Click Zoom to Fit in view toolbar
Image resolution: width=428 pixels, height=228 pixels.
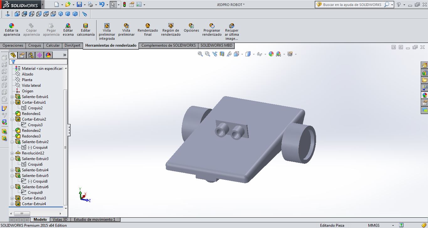(x=200, y=54)
